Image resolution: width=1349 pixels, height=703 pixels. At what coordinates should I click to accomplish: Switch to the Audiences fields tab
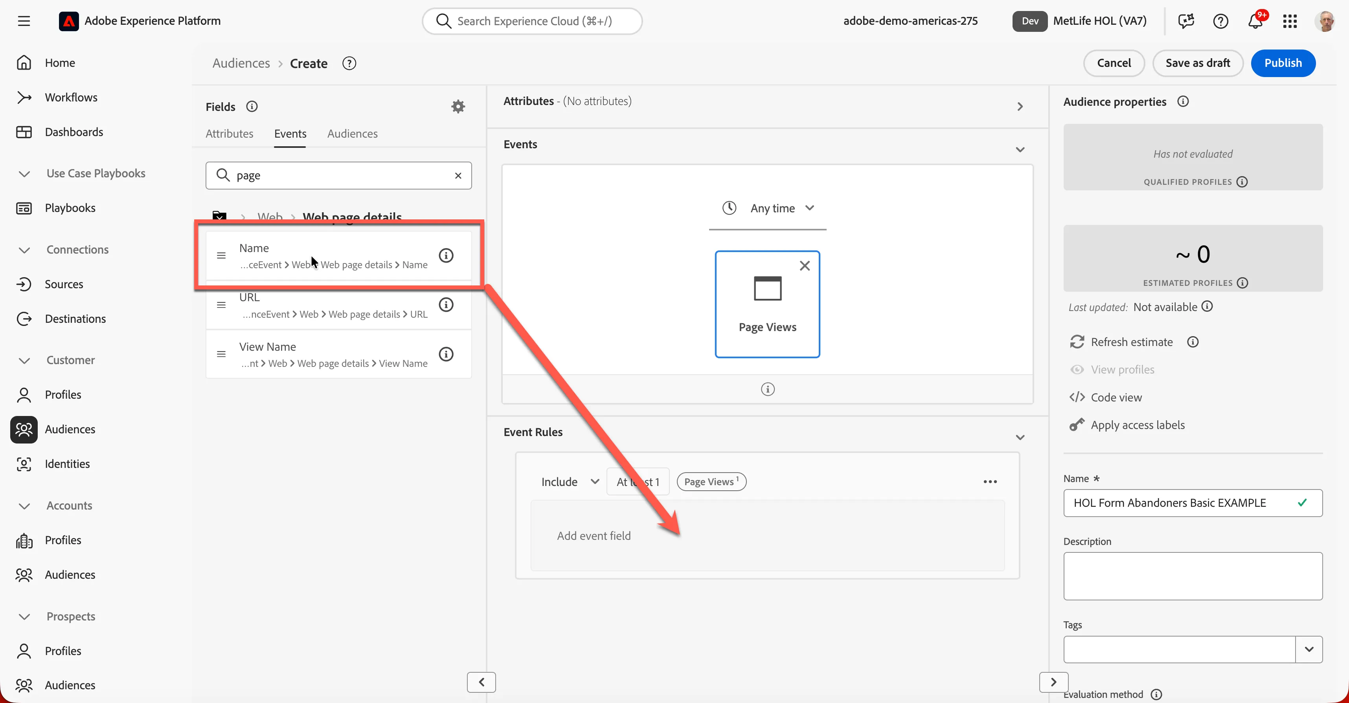coord(352,134)
